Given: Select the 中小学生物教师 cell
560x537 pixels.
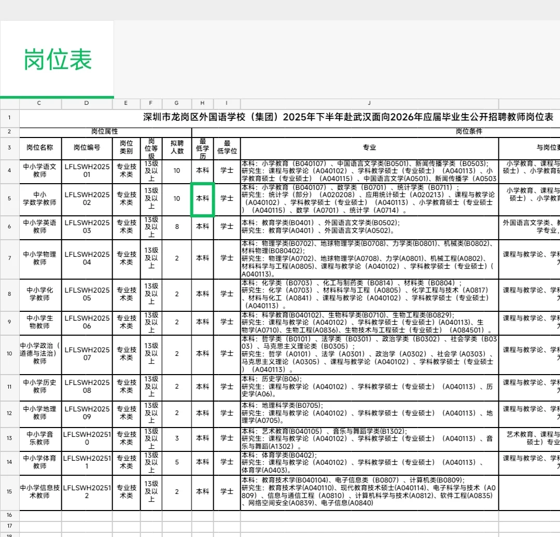Looking at the screenshot, I should point(40,323).
